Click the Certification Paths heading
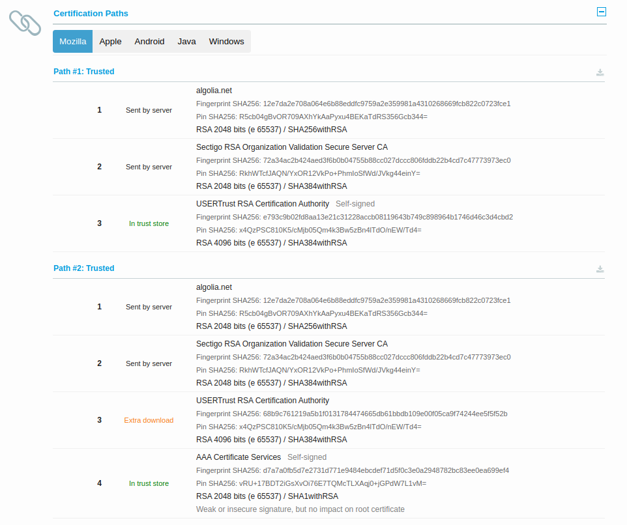Screen dimensions: 627x525 click(x=91, y=14)
